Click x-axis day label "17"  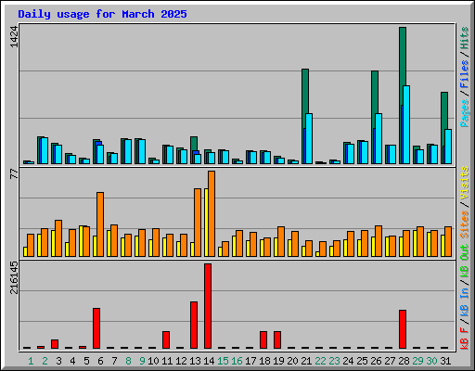pos(250,361)
